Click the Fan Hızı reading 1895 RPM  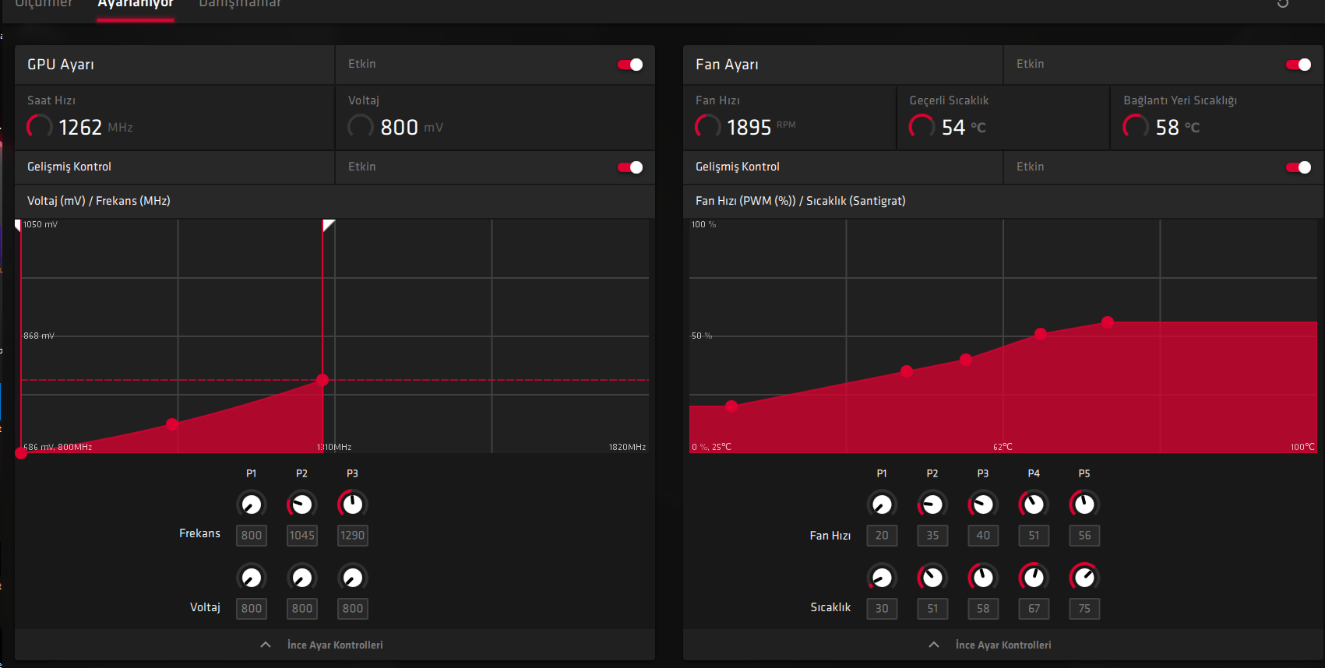pyautogui.click(x=761, y=127)
